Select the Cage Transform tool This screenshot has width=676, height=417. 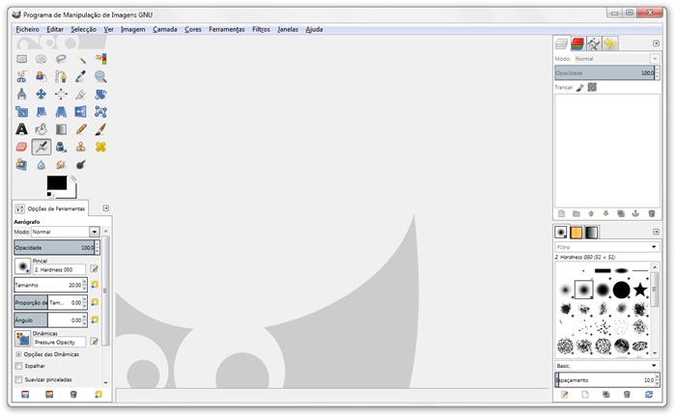tap(100, 112)
